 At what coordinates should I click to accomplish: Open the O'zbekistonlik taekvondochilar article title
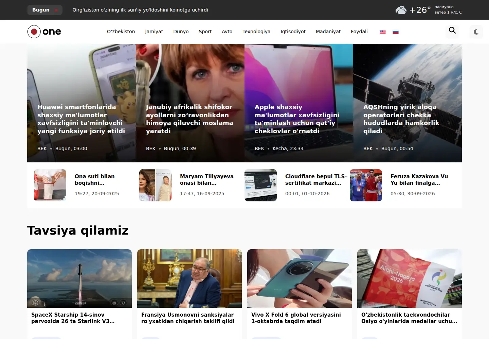click(409, 318)
